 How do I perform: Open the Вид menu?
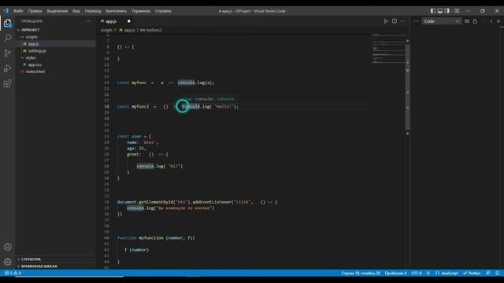(76, 10)
